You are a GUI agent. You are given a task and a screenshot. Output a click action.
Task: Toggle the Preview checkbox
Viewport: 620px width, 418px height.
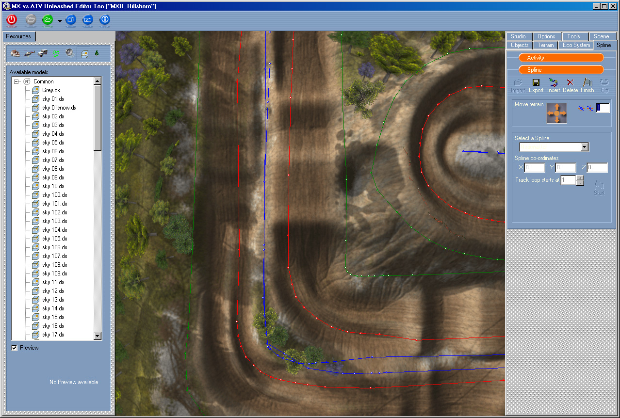pos(15,348)
